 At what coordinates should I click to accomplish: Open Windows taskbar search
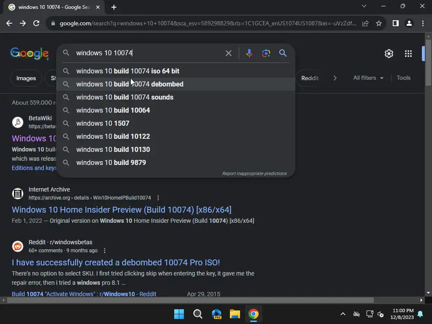198,314
